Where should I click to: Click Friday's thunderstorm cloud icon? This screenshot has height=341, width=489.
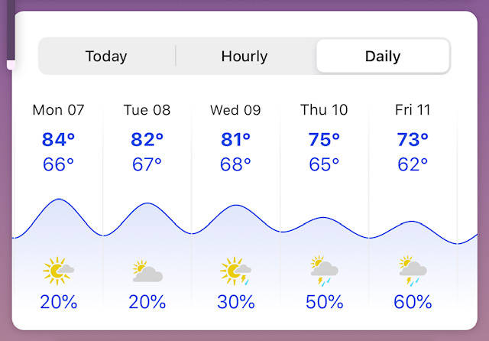click(x=413, y=271)
